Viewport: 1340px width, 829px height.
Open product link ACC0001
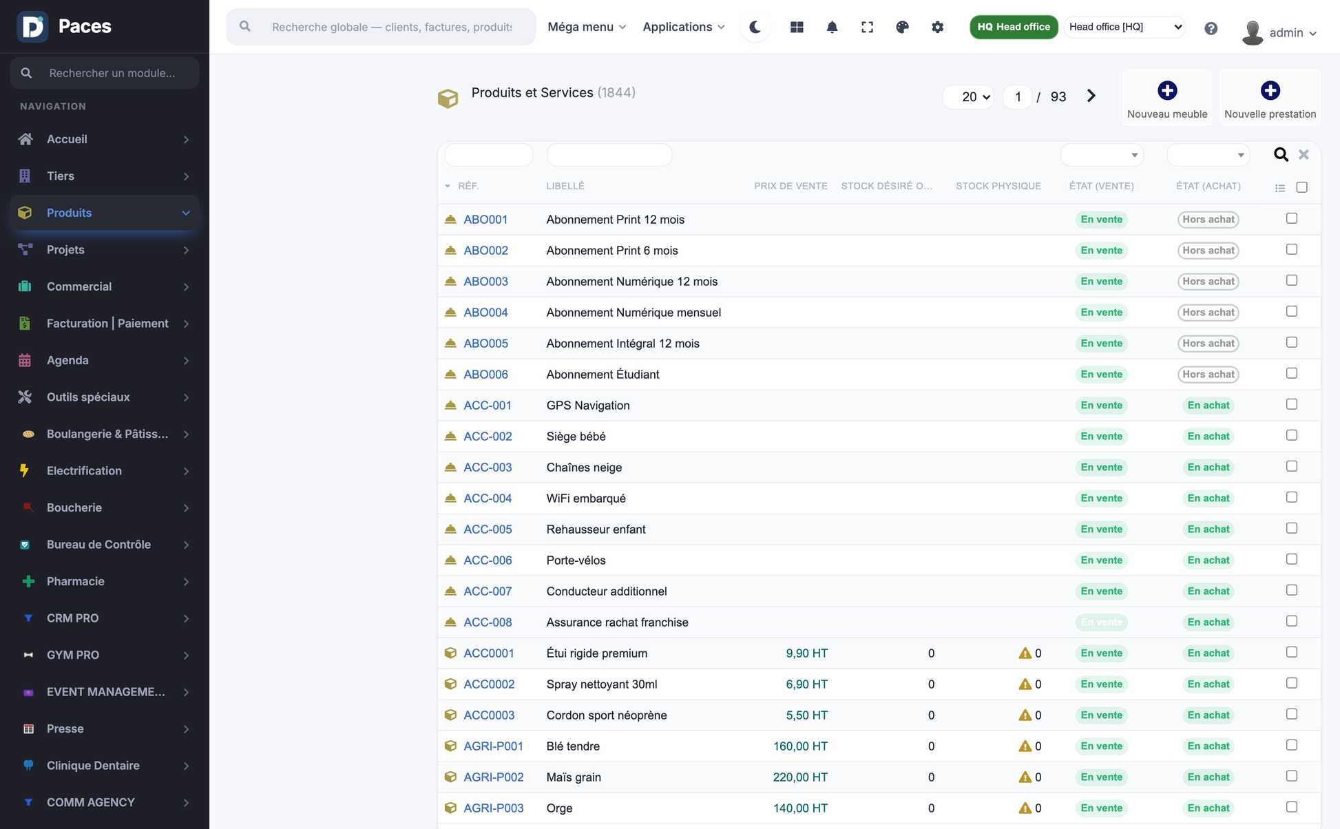(x=488, y=653)
